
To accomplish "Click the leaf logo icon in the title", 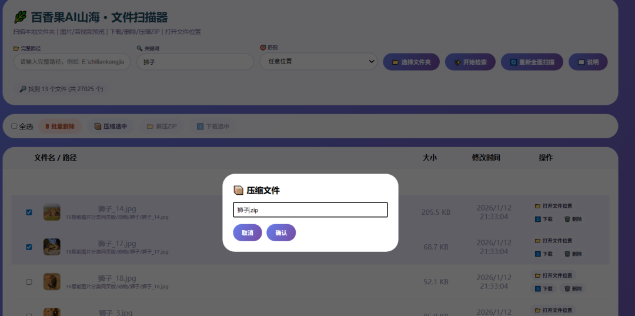I will click(20, 18).
